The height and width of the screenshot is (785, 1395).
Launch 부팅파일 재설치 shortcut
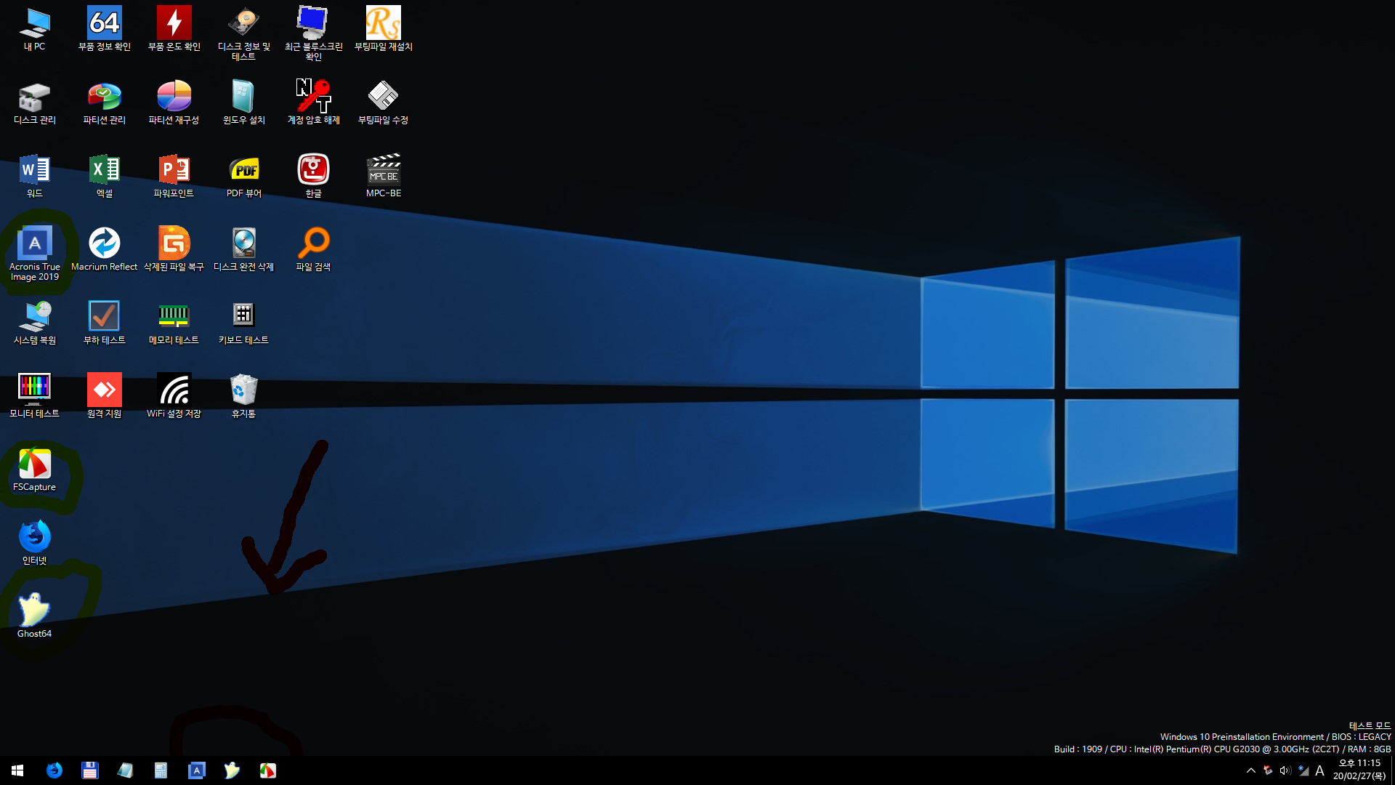point(383,29)
